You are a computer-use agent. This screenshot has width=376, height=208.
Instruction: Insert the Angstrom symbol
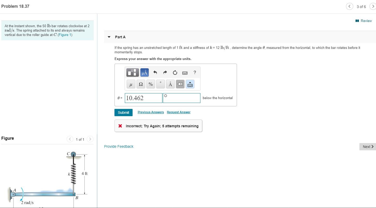170,84
